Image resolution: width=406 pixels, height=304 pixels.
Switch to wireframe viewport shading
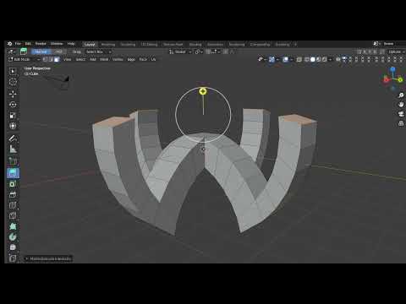307,59
